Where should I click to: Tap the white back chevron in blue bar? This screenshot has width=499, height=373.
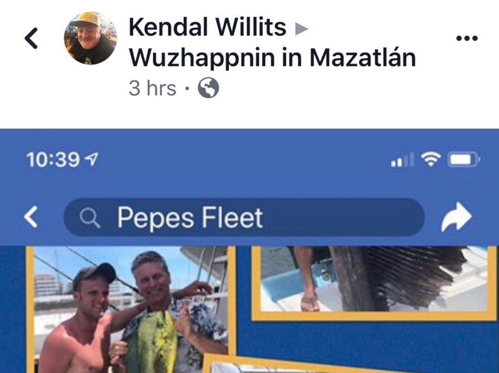pos(31,217)
